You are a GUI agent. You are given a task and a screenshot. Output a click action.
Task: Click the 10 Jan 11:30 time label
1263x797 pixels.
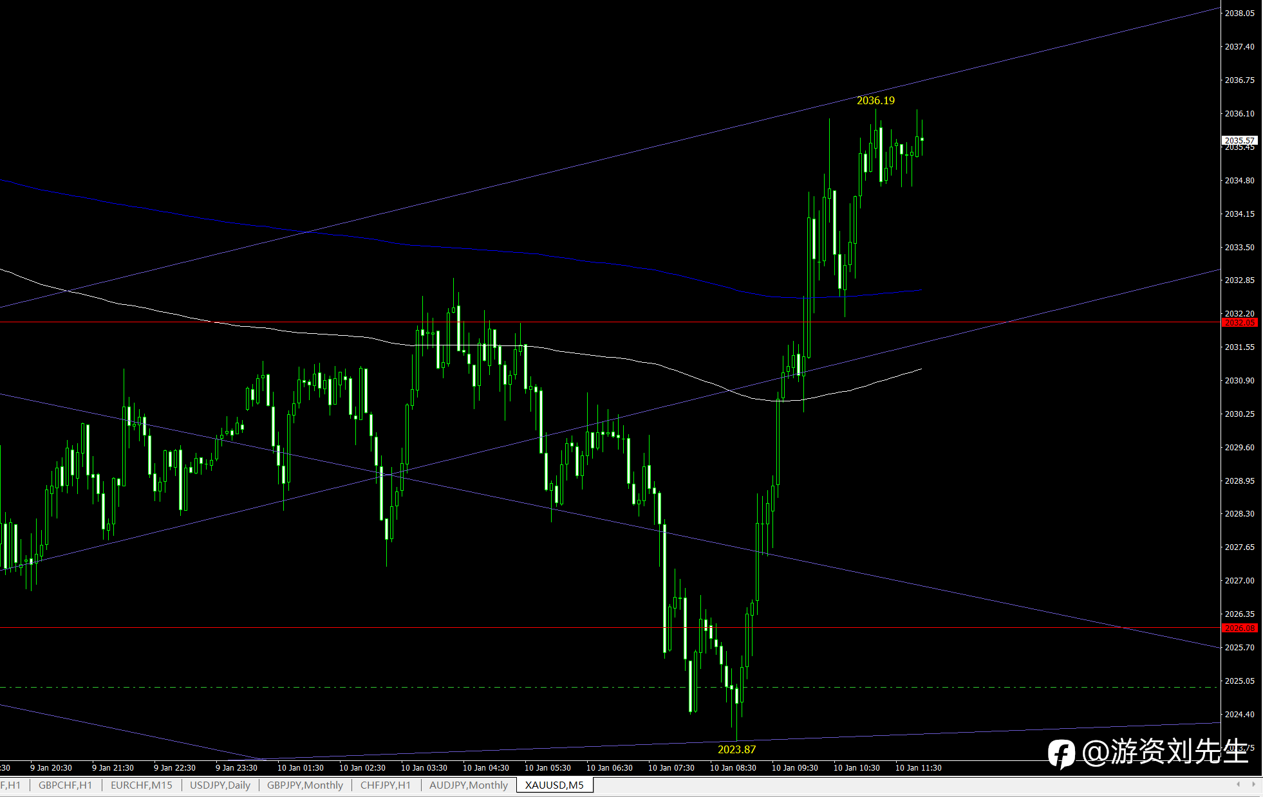click(918, 767)
